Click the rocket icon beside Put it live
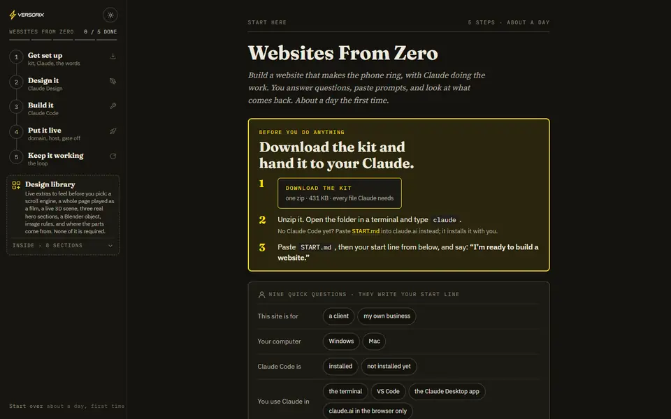 click(113, 131)
